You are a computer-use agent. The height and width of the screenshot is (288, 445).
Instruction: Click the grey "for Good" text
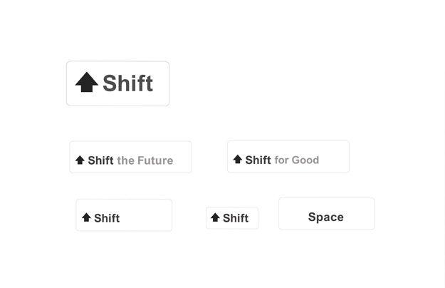click(297, 160)
